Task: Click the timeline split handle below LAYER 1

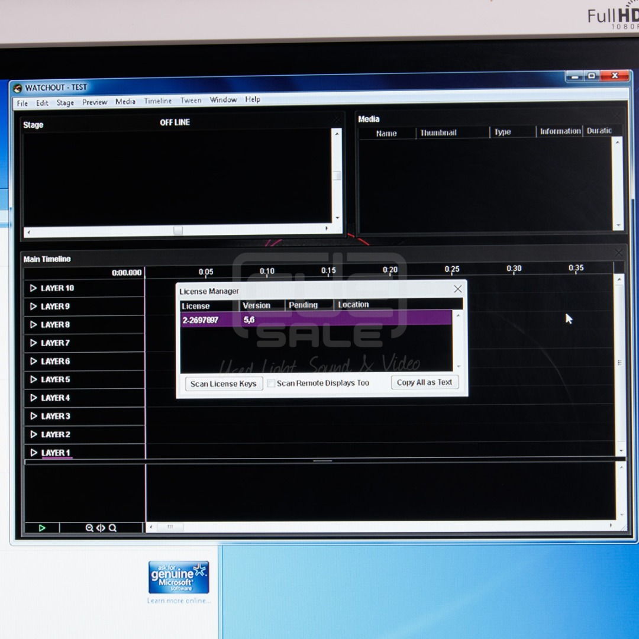Action: click(x=323, y=461)
